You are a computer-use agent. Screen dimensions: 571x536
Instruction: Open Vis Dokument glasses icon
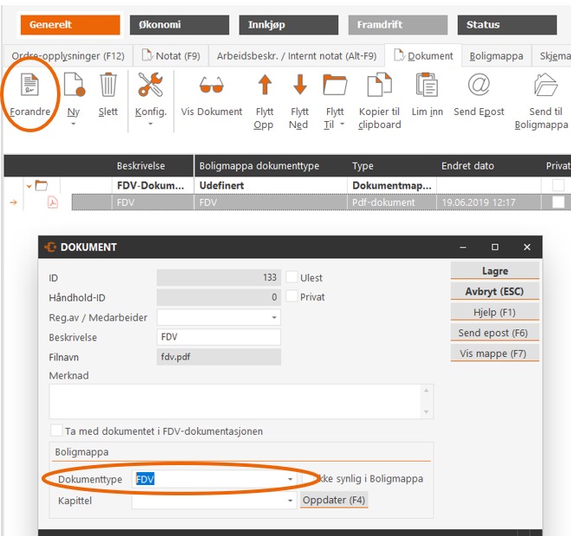tap(211, 86)
